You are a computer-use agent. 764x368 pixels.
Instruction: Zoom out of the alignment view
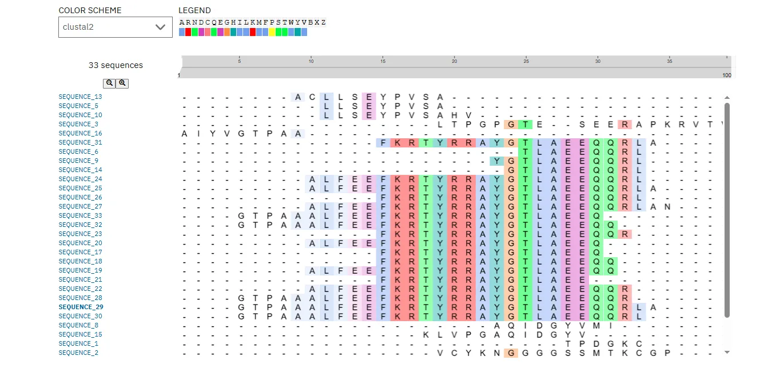tap(109, 83)
